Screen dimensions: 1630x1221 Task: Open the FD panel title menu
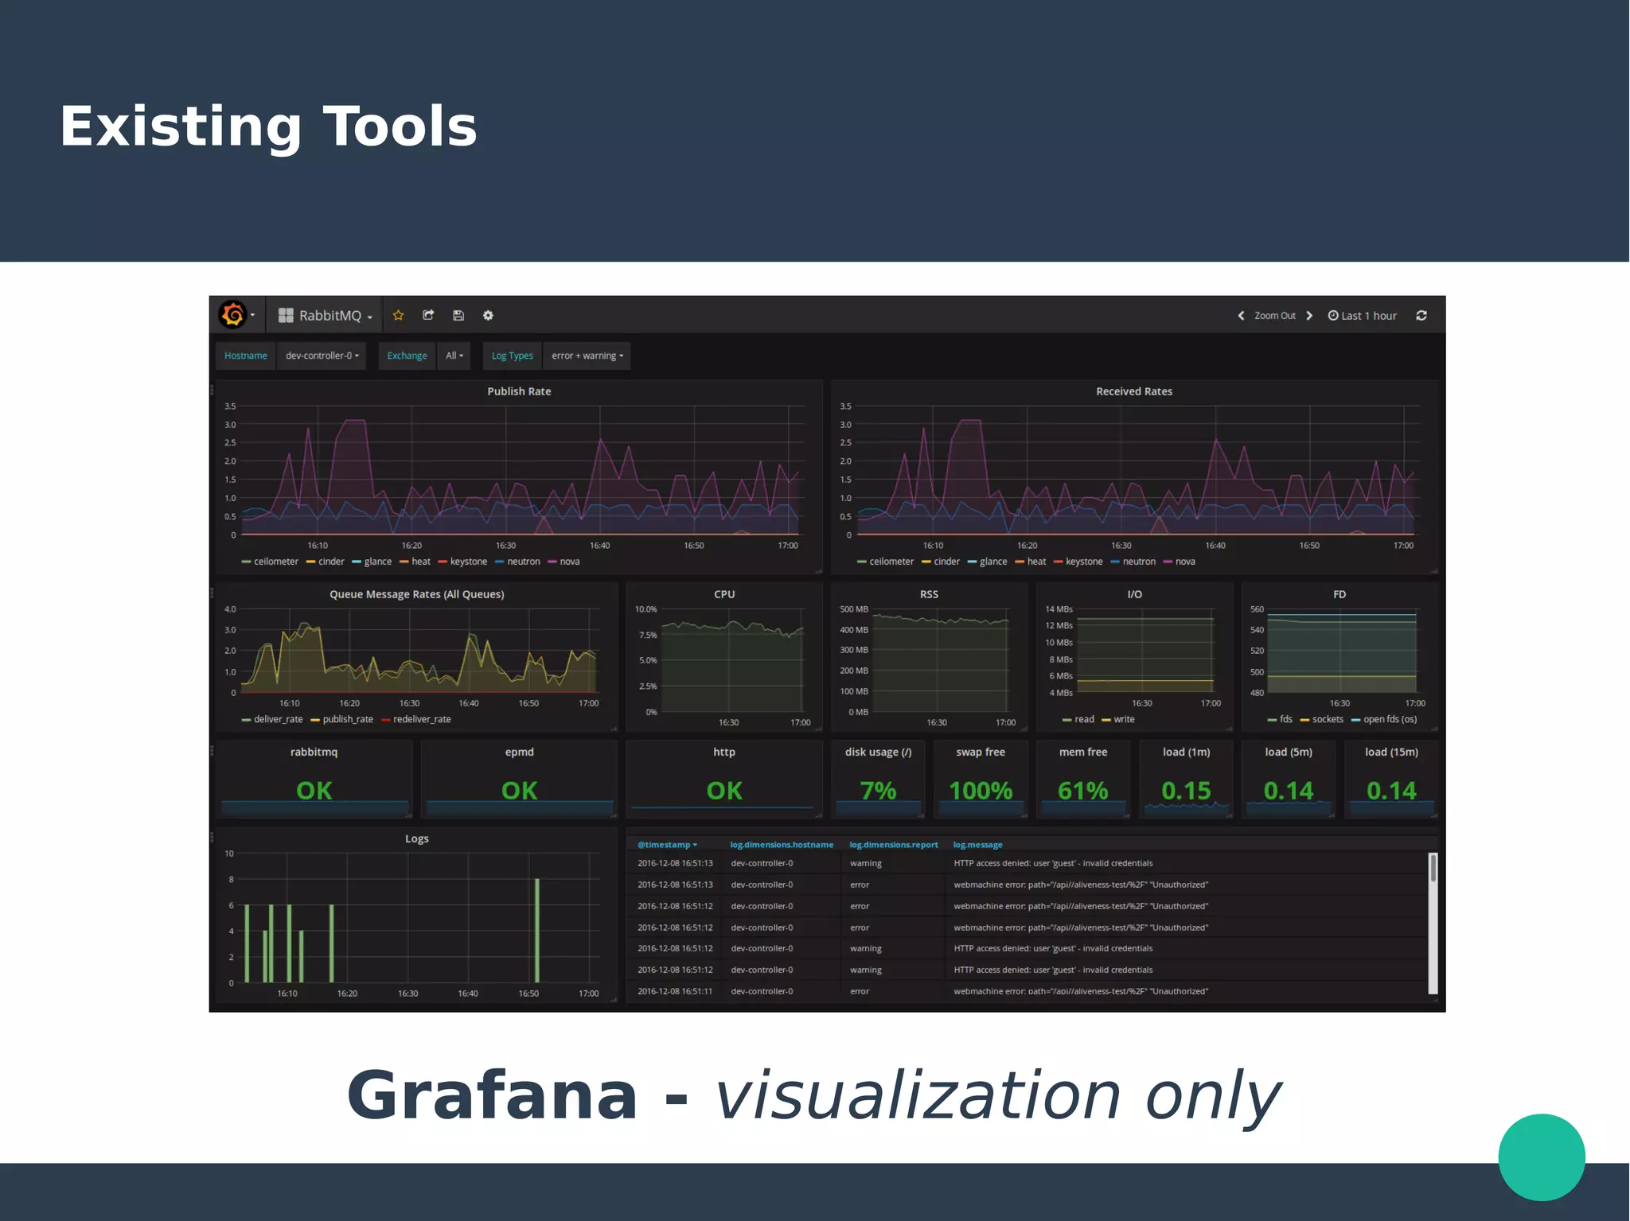pos(1339,594)
